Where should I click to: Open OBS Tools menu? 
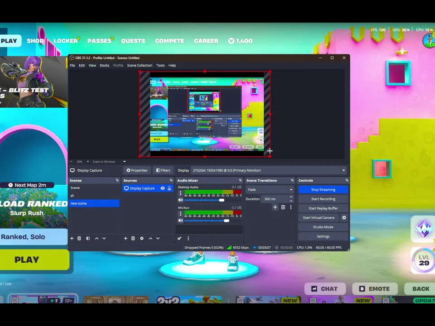click(160, 65)
